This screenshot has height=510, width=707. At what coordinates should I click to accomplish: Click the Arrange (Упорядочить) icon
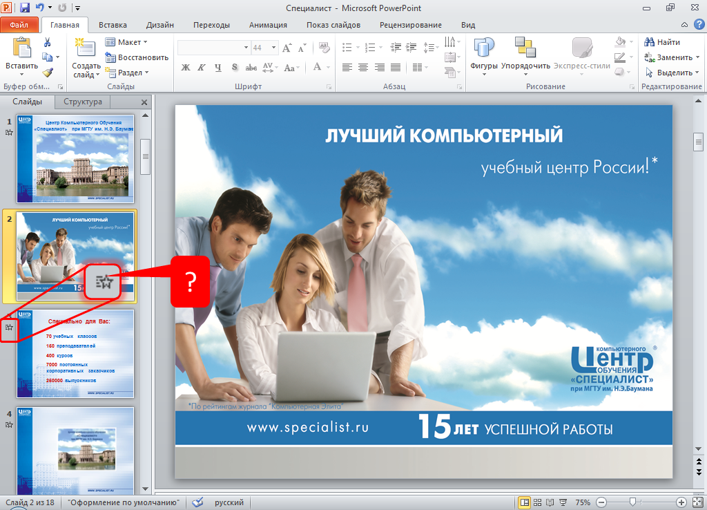point(525,54)
